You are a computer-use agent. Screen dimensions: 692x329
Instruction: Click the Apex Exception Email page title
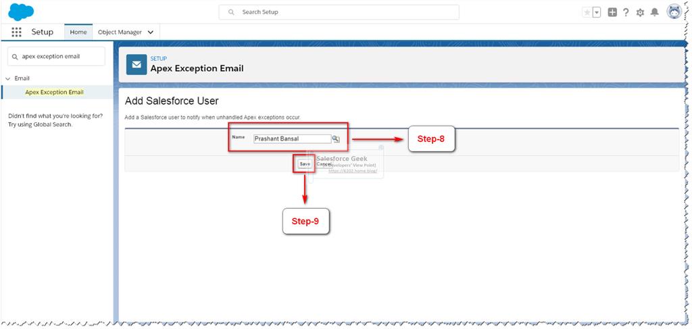(x=197, y=69)
